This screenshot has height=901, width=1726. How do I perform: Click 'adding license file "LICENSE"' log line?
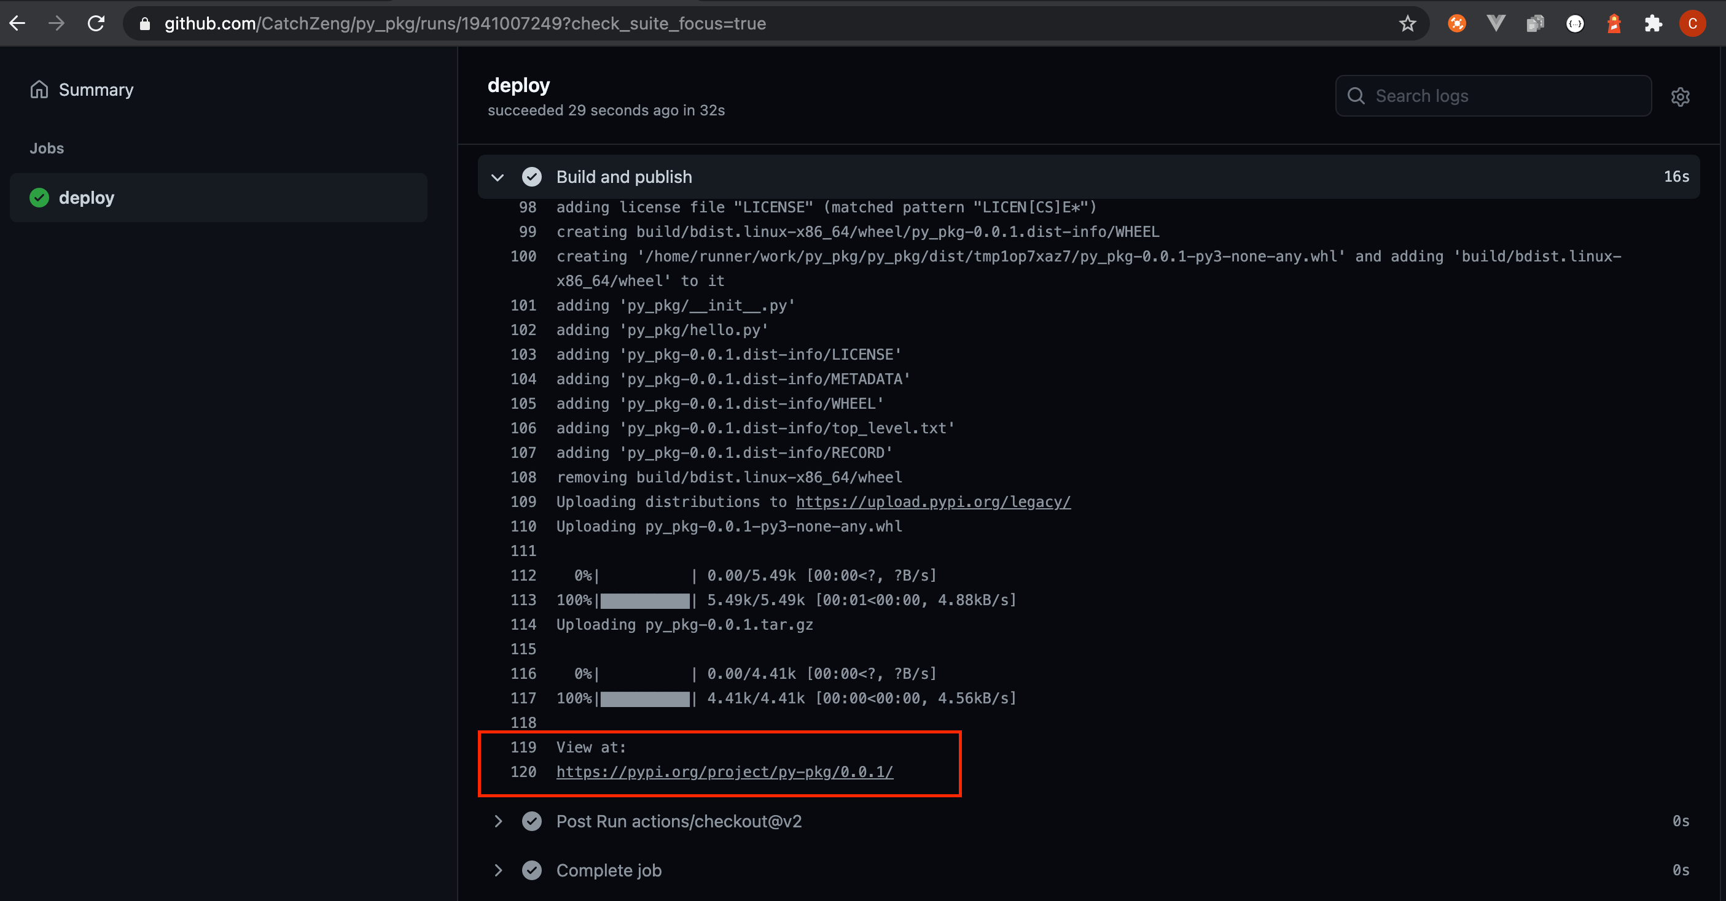pyautogui.click(x=826, y=207)
